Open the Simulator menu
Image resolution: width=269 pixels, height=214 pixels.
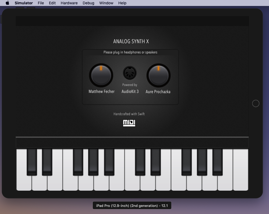tap(24, 3)
